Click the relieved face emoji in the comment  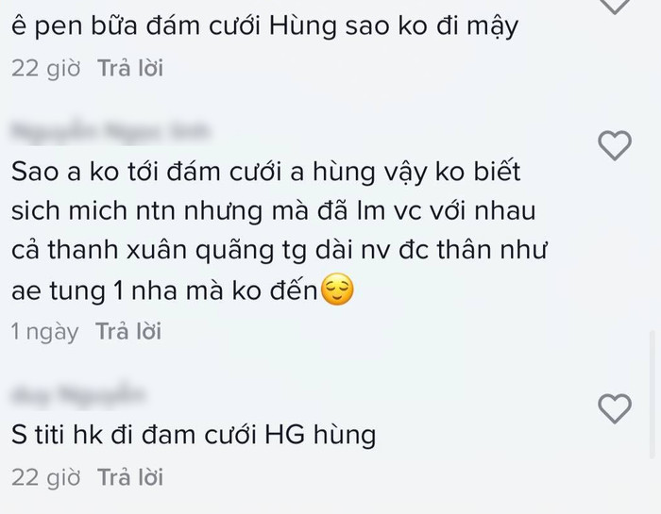tap(337, 290)
